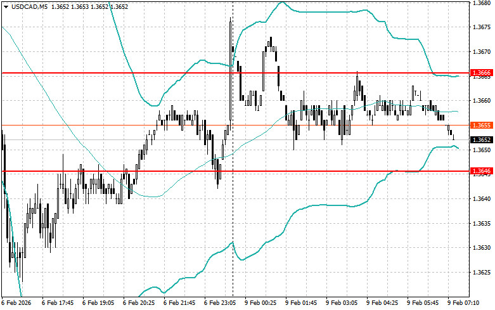Click the 9 Feb 03:05 time label
This screenshot has width=495, height=310.
(342, 303)
